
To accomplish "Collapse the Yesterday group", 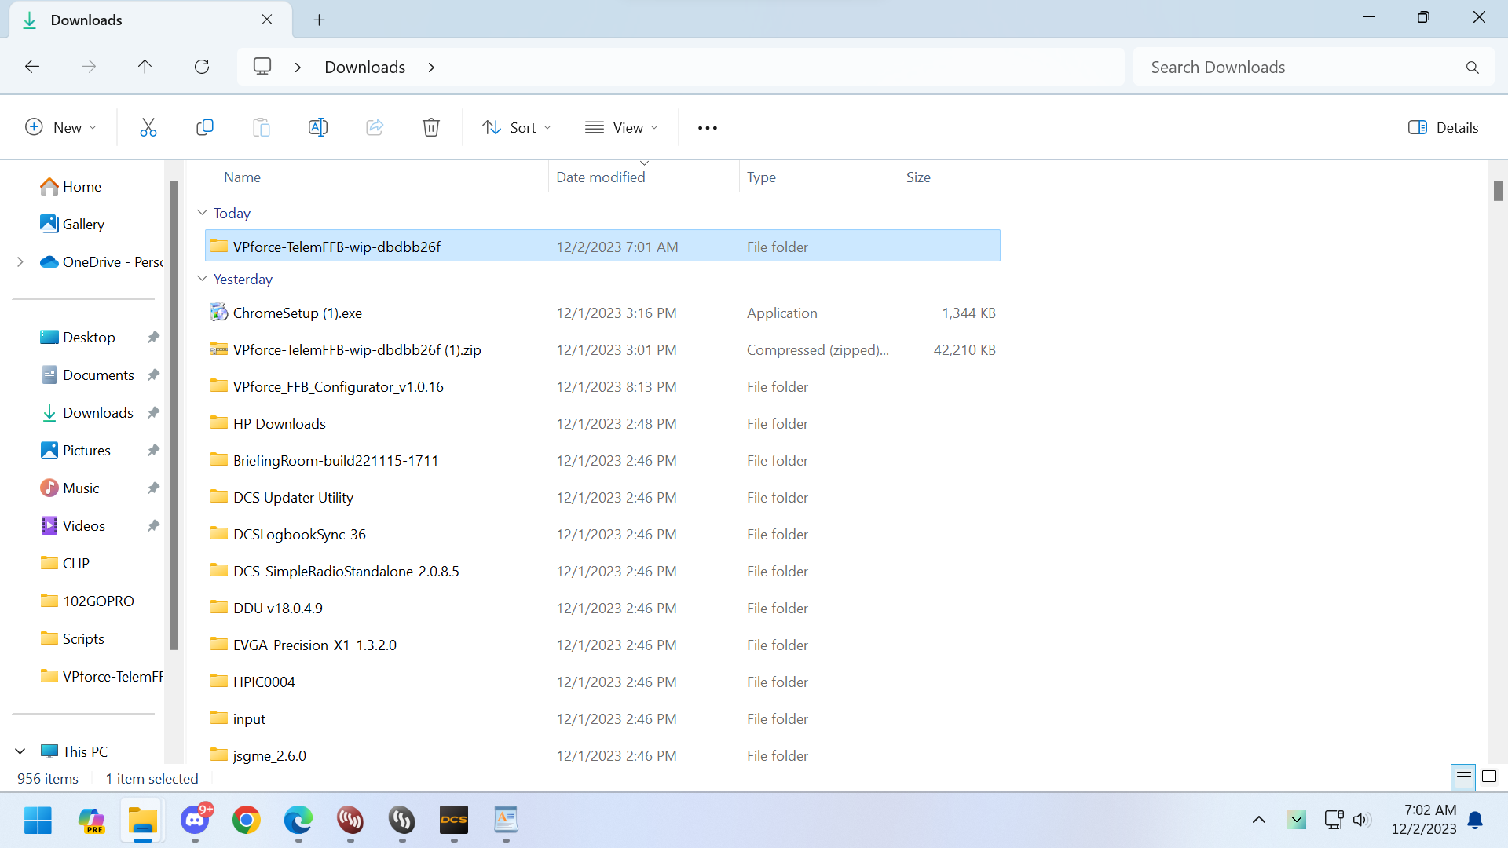I will [x=202, y=279].
